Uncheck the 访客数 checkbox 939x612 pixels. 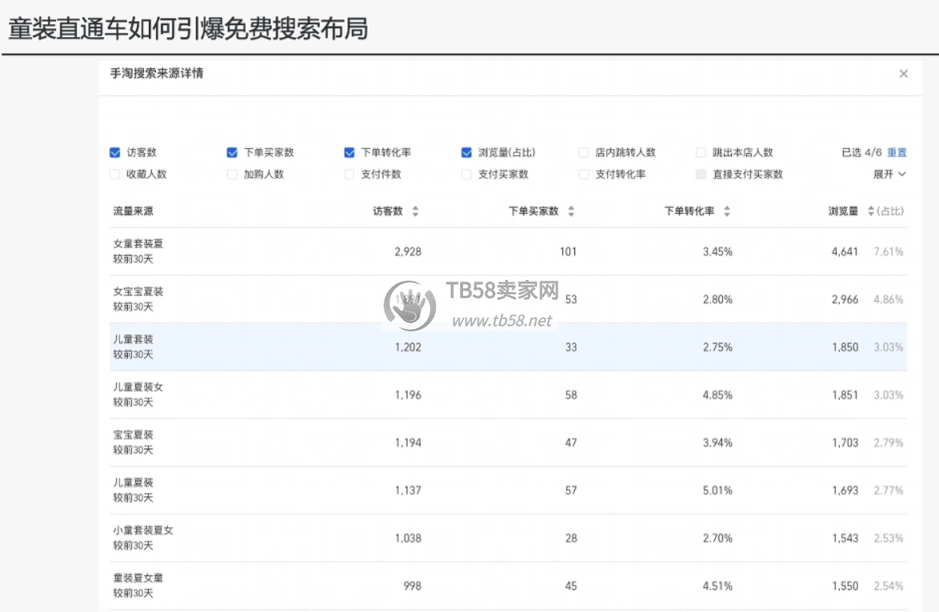pyautogui.click(x=115, y=153)
